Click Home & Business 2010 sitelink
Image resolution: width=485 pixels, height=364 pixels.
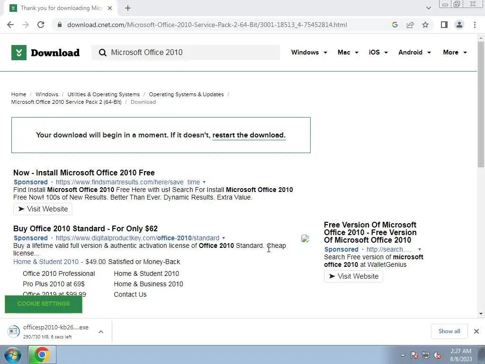[148, 284]
